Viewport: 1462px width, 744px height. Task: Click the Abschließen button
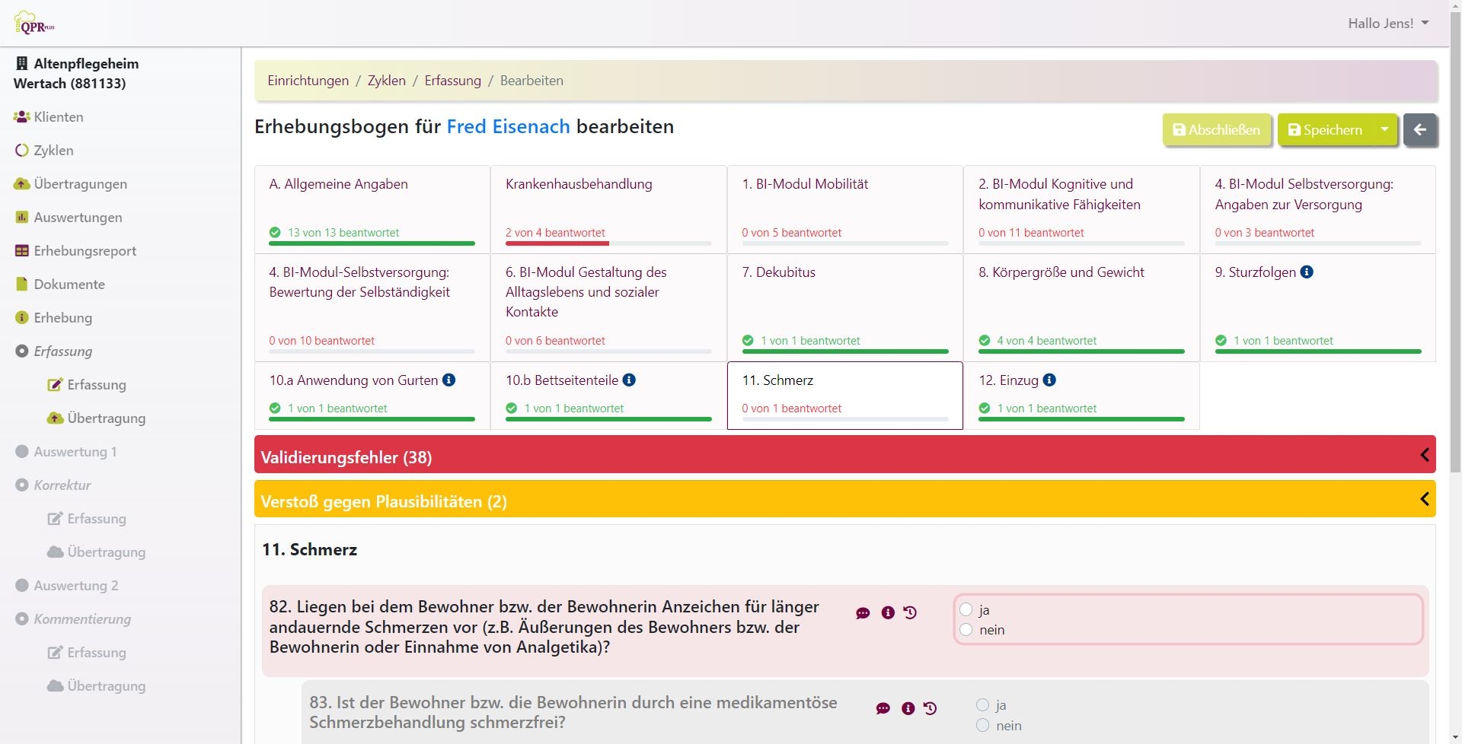tap(1216, 130)
